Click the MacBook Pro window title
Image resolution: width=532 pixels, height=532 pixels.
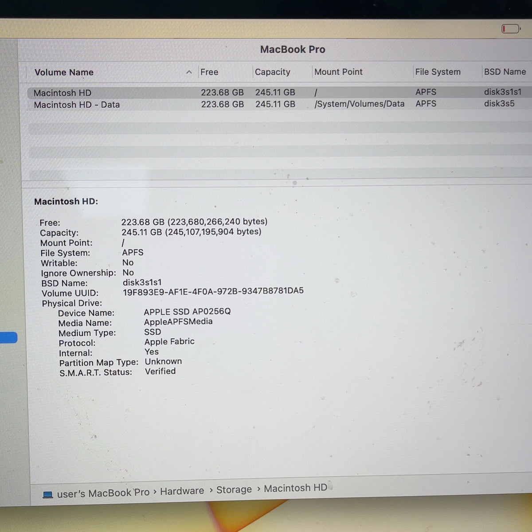click(293, 49)
